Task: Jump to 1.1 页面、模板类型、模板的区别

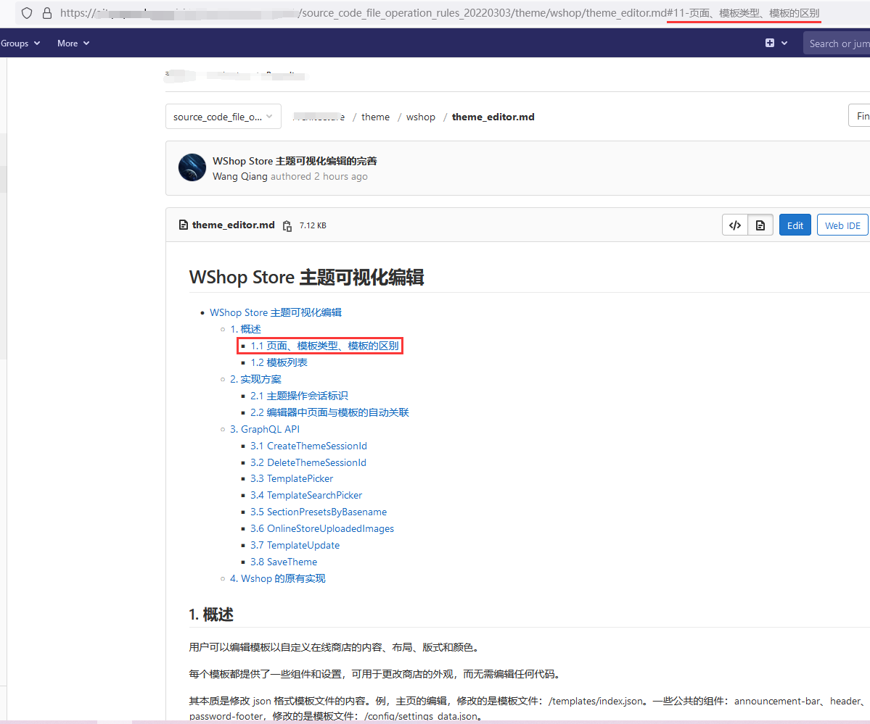Action: click(324, 346)
